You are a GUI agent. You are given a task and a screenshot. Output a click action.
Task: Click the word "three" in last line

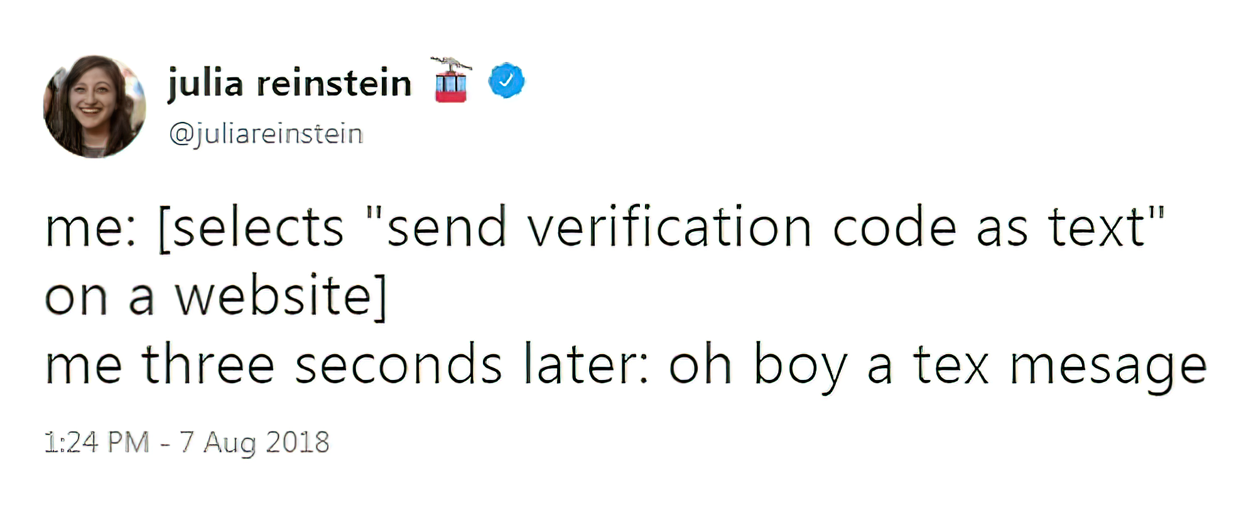pos(208,364)
